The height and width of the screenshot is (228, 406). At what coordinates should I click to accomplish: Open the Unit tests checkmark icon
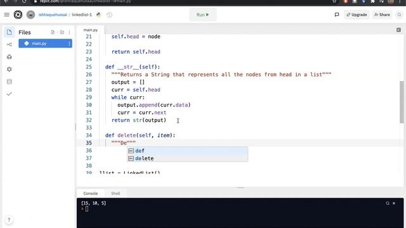click(10, 94)
